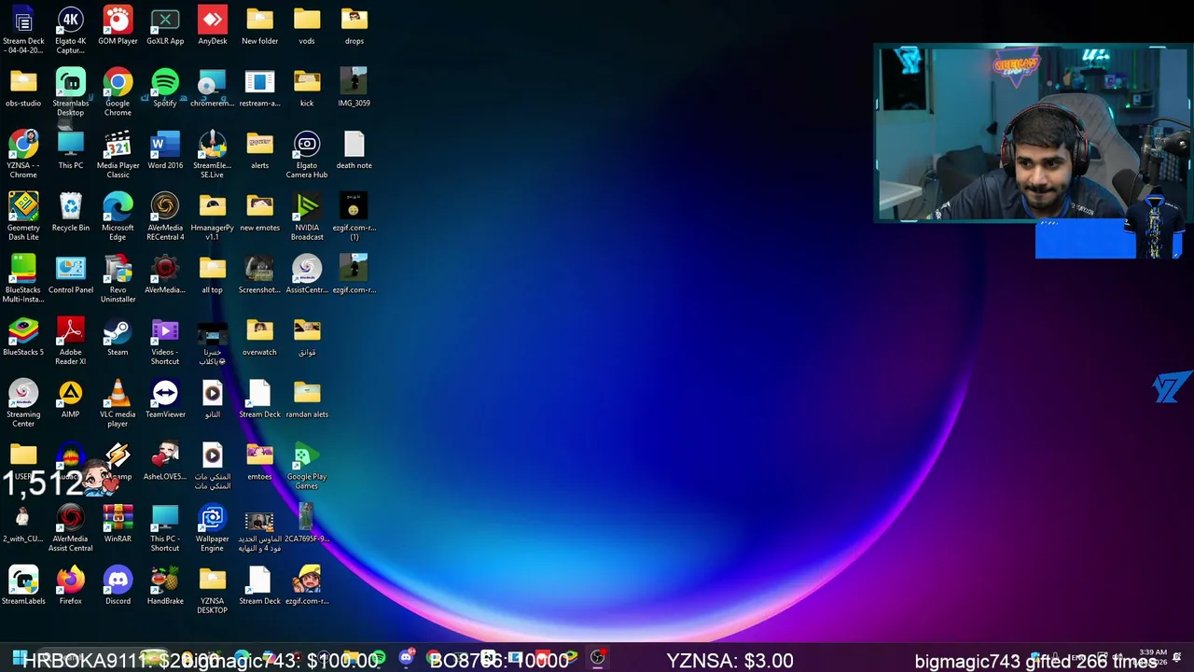
Task: Select the AVerMedia Assist Central icon
Action: (x=70, y=528)
